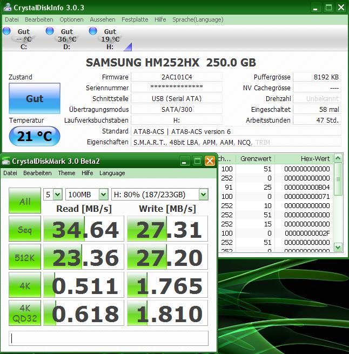Click the SMART list scroll down arrow

338,247
